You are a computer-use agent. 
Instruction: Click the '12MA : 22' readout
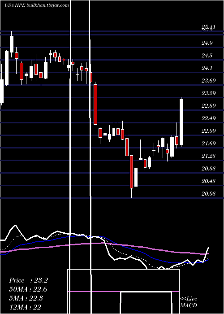click(x=25, y=307)
